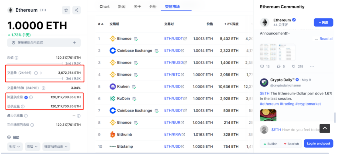The width and height of the screenshot is (343, 160).
Task: Click the +2%深度 column header
Action: [231, 24]
